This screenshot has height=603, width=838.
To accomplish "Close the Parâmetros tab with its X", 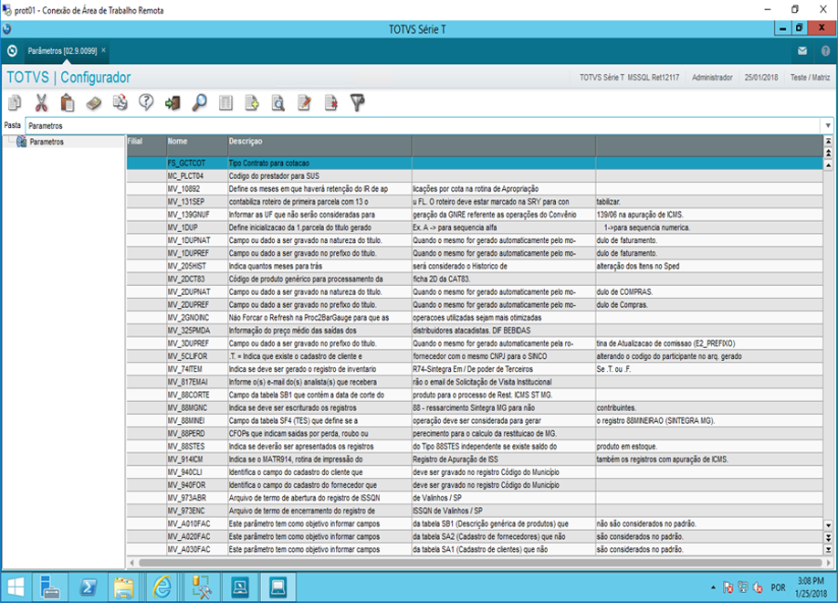I will (104, 50).
